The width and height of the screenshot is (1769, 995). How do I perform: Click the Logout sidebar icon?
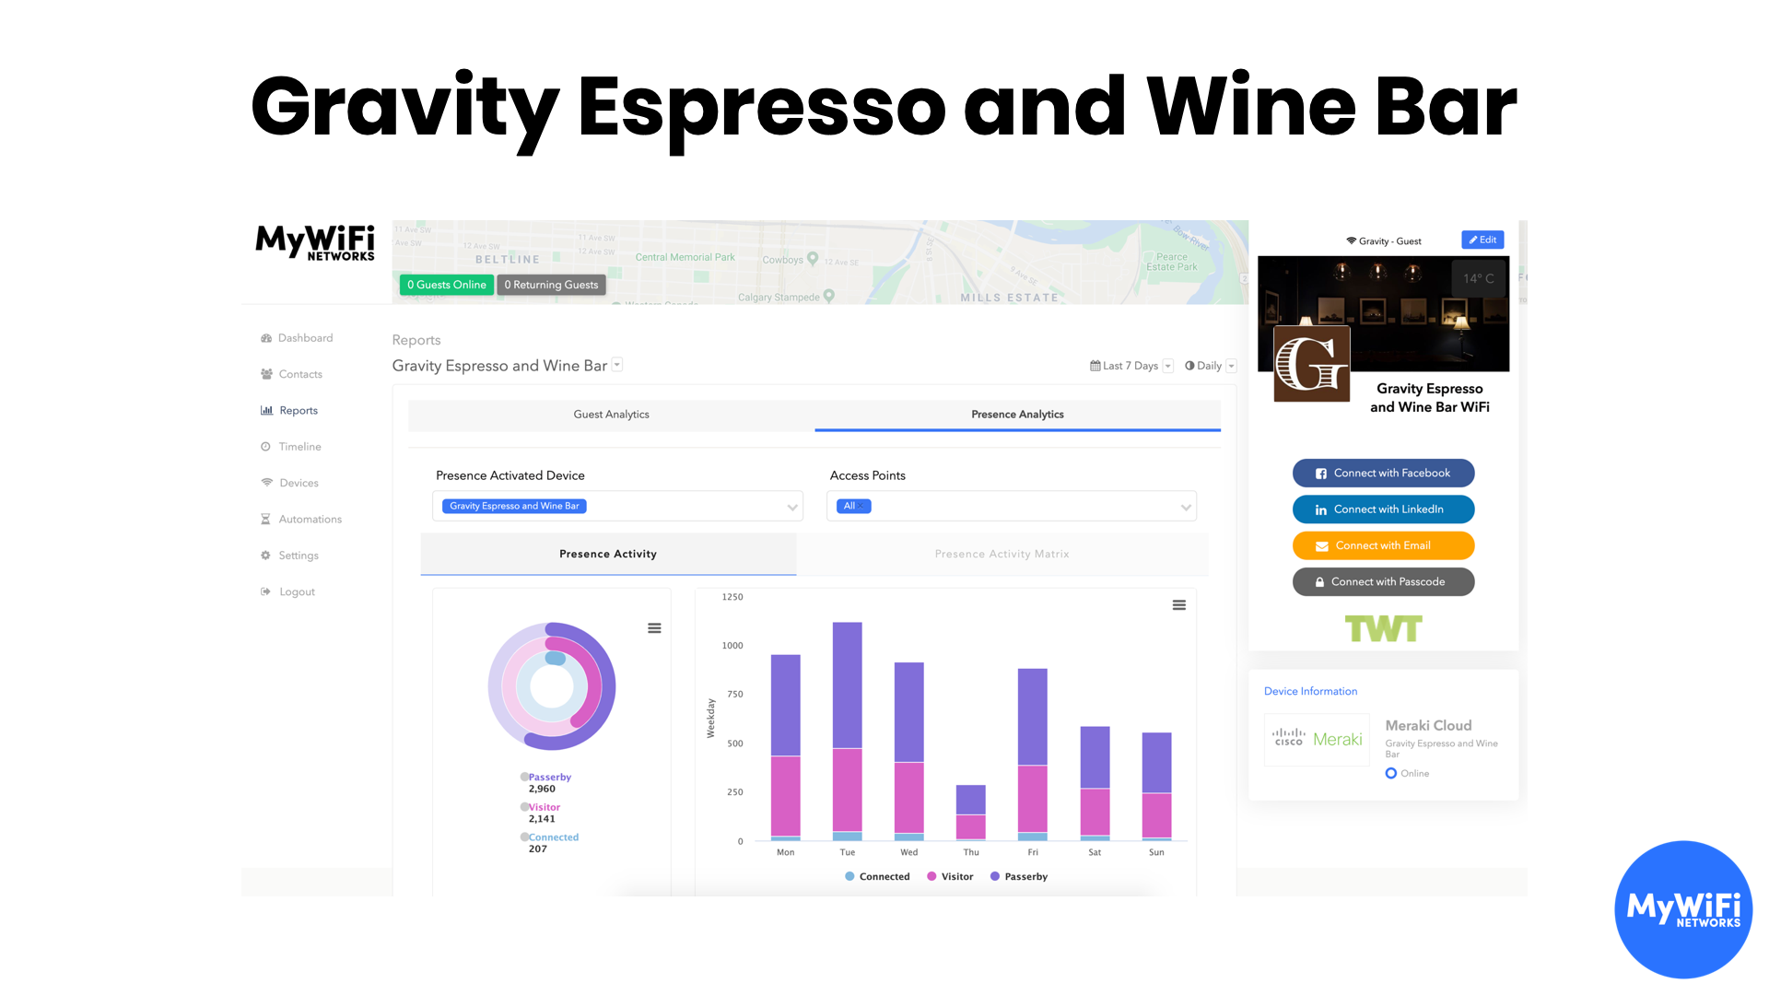tap(266, 591)
